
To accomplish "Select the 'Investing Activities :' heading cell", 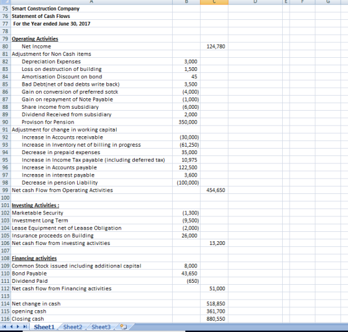I will (x=91, y=205).
